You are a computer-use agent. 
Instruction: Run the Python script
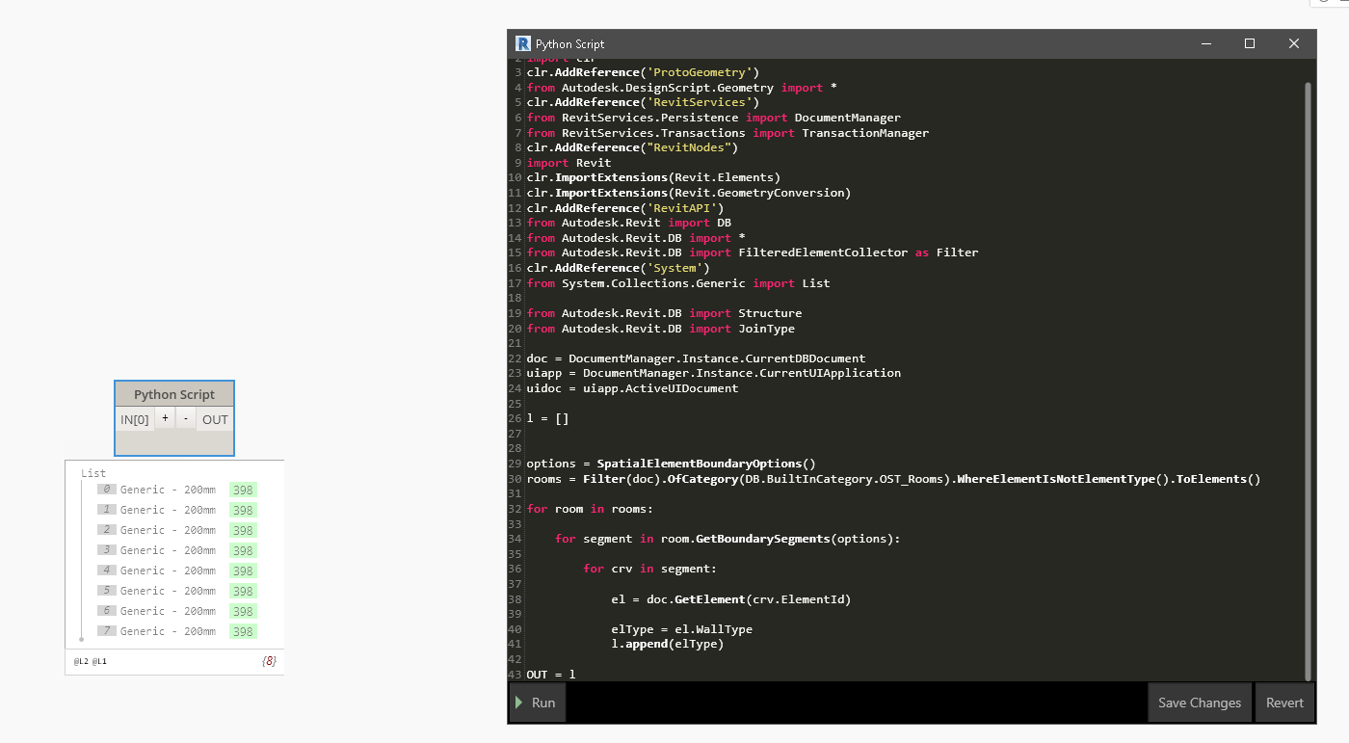click(538, 703)
